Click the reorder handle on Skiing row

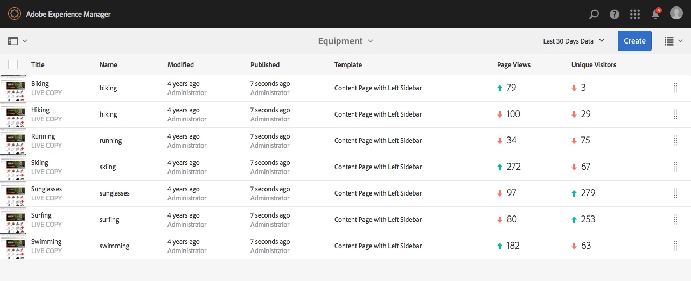point(675,167)
